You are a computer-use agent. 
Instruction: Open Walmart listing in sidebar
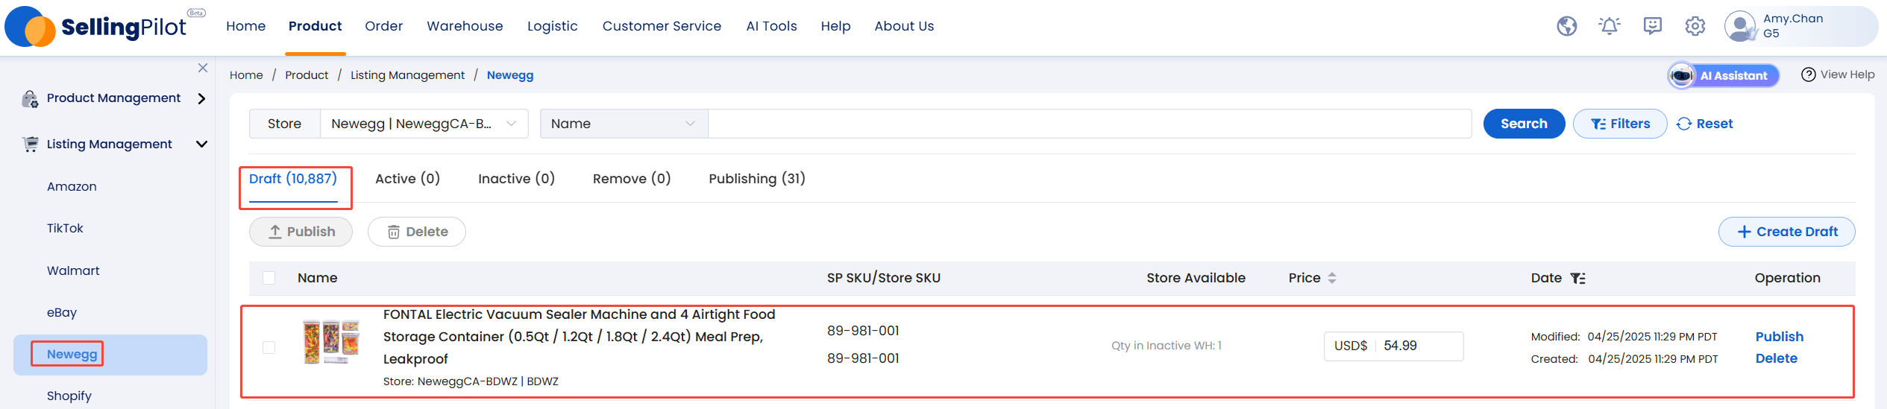point(73,270)
